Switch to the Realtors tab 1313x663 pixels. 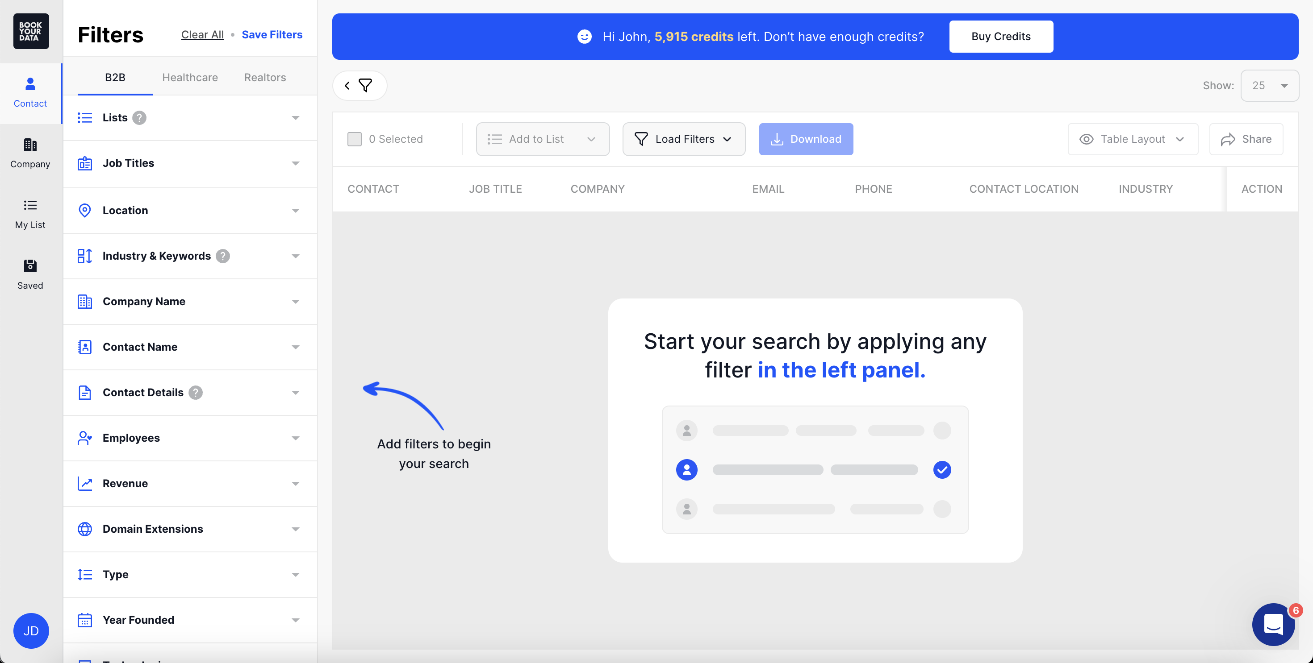(264, 77)
